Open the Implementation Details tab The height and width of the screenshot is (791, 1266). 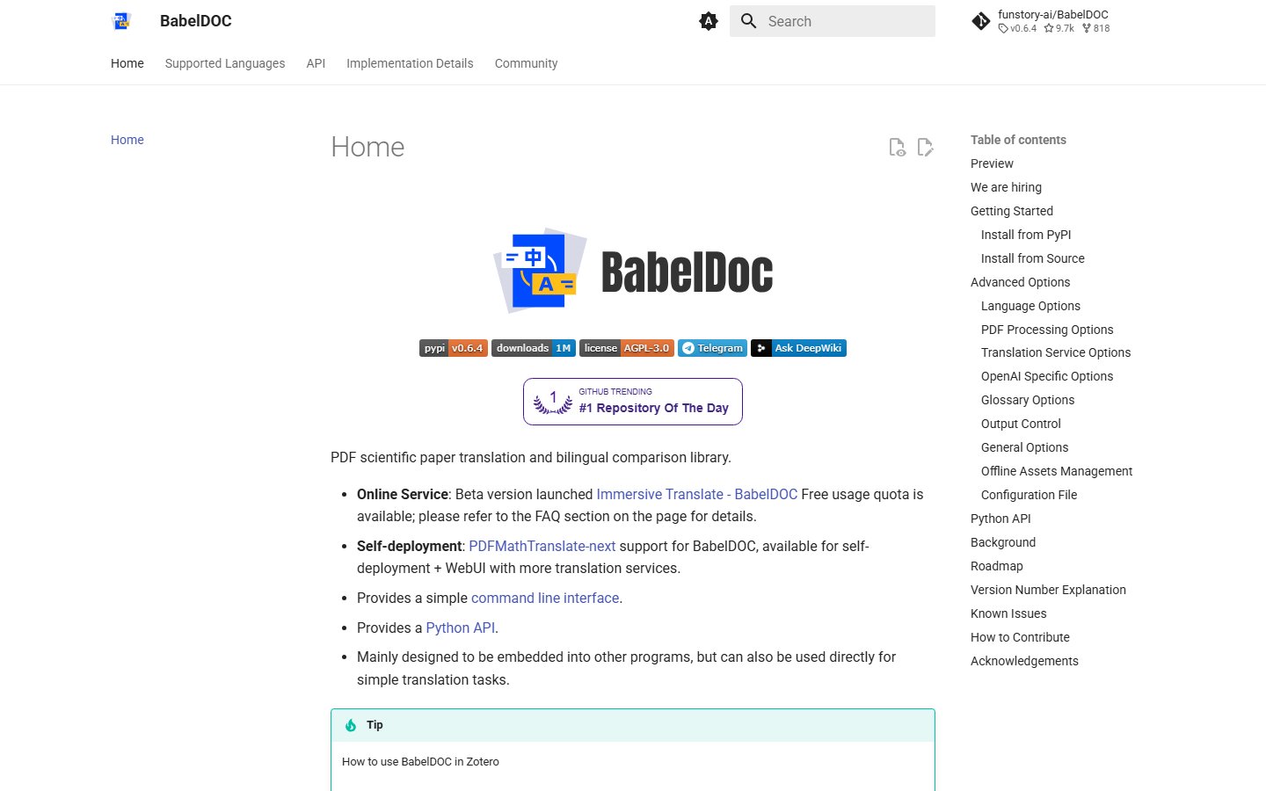(410, 63)
